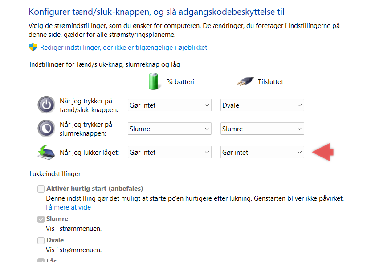Click the power button icon
Screen dimensions: 367x262
pyautogui.click(x=46, y=105)
